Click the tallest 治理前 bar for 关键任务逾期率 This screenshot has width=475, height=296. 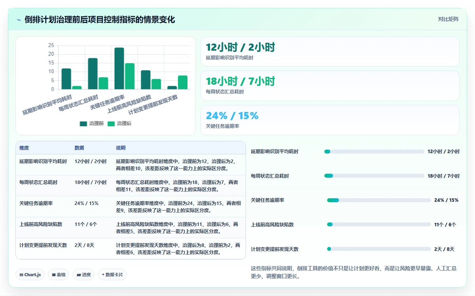[119, 68]
